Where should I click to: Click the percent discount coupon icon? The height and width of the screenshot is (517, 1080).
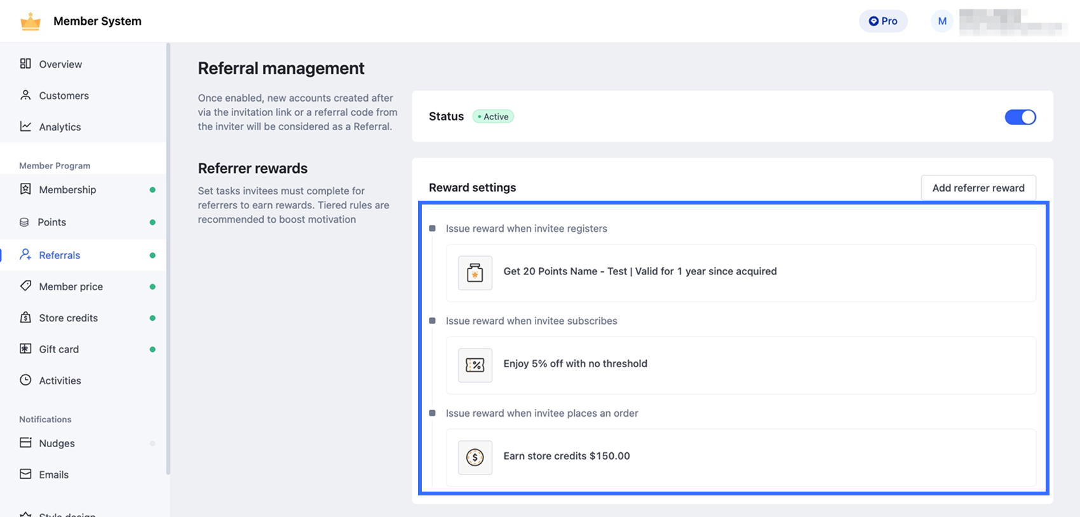pos(475,365)
